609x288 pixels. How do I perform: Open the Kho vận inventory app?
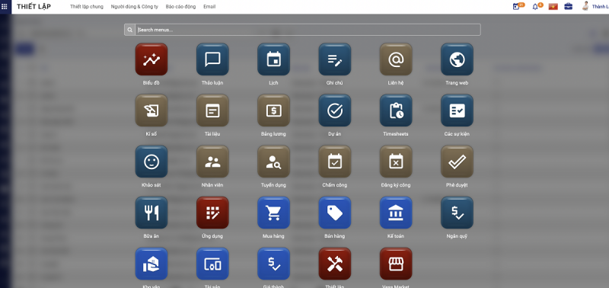[151, 264]
